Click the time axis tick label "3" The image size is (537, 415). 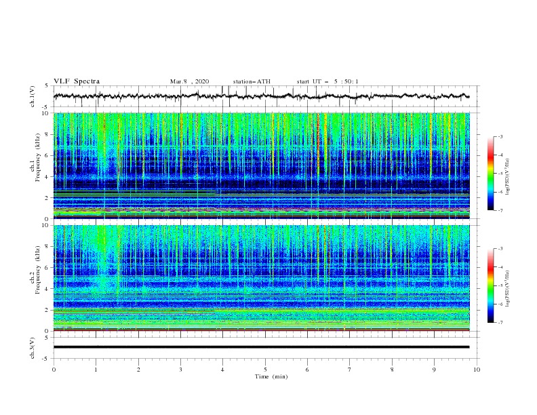180,370
